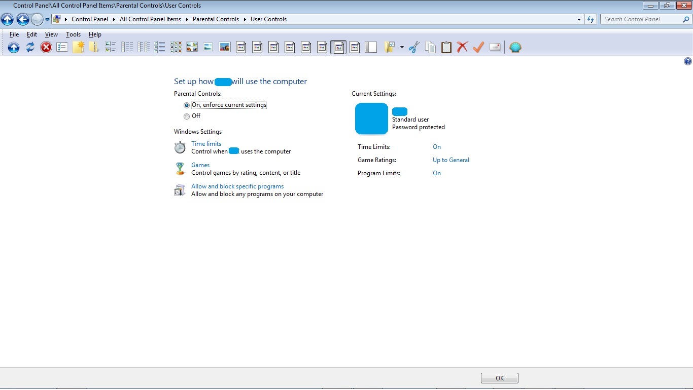Expand the breadcrumb arrow after "Parental Controls"
This screenshot has width=693, height=390.
click(245, 19)
